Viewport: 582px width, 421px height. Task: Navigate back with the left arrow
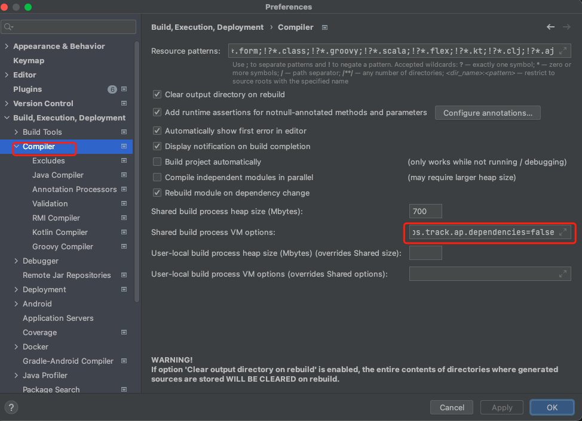tap(550, 27)
